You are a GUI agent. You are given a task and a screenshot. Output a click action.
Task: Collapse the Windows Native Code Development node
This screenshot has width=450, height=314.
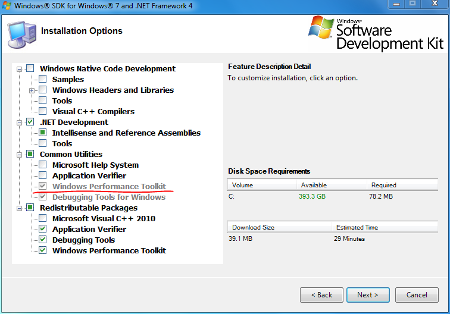(x=19, y=69)
